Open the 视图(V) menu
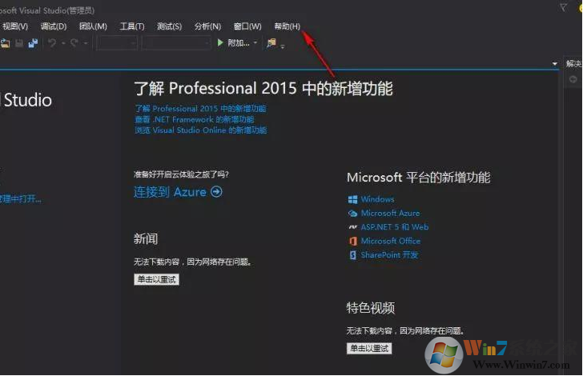Image resolution: width=583 pixels, height=376 pixels. (x=15, y=26)
